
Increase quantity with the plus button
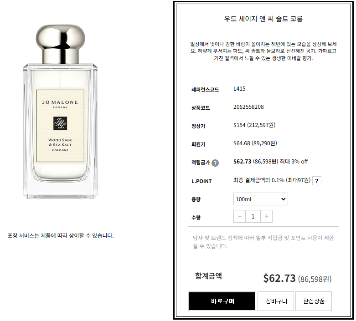click(x=266, y=216)
